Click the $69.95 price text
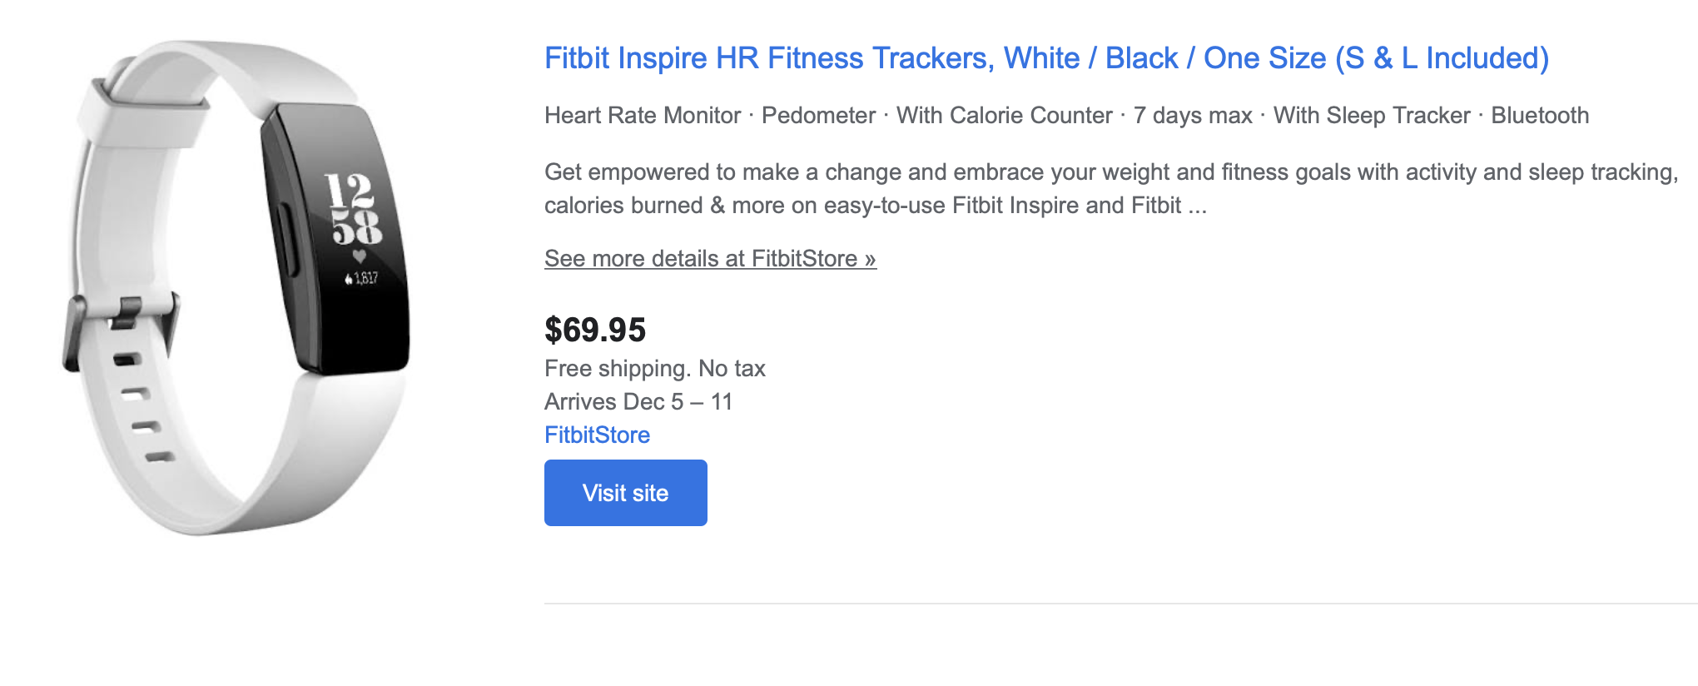Screen dimensions: 1698x686 pos(595,330)
